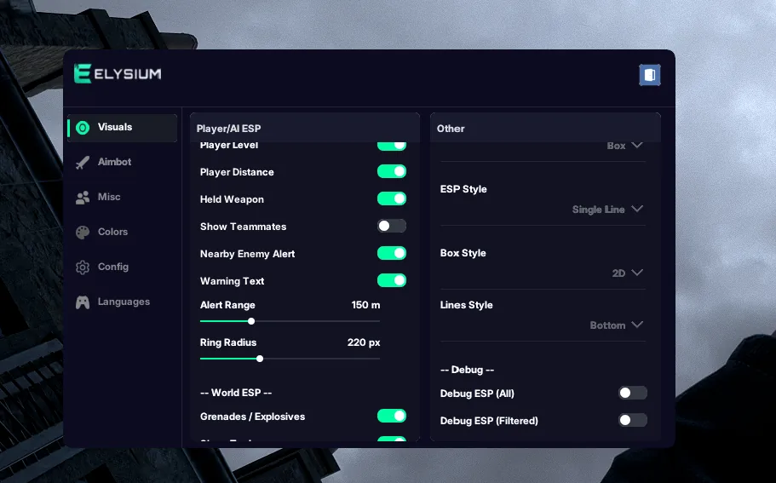
Task: Disable the Warning Text switch
Action: click(392, 280)
